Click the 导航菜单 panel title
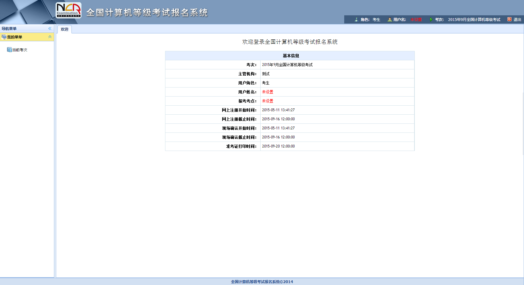Image resolution: width=524 pixels, height=285 pixels. tap(9, 29)
